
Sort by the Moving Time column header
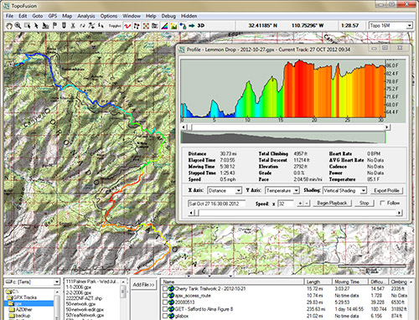tap(350, 281)
